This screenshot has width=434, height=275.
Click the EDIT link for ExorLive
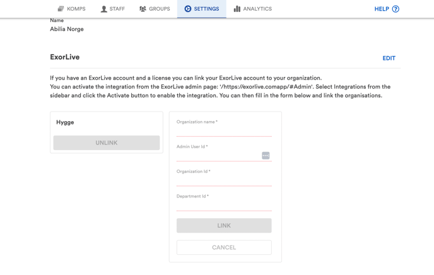coord(389,58)
